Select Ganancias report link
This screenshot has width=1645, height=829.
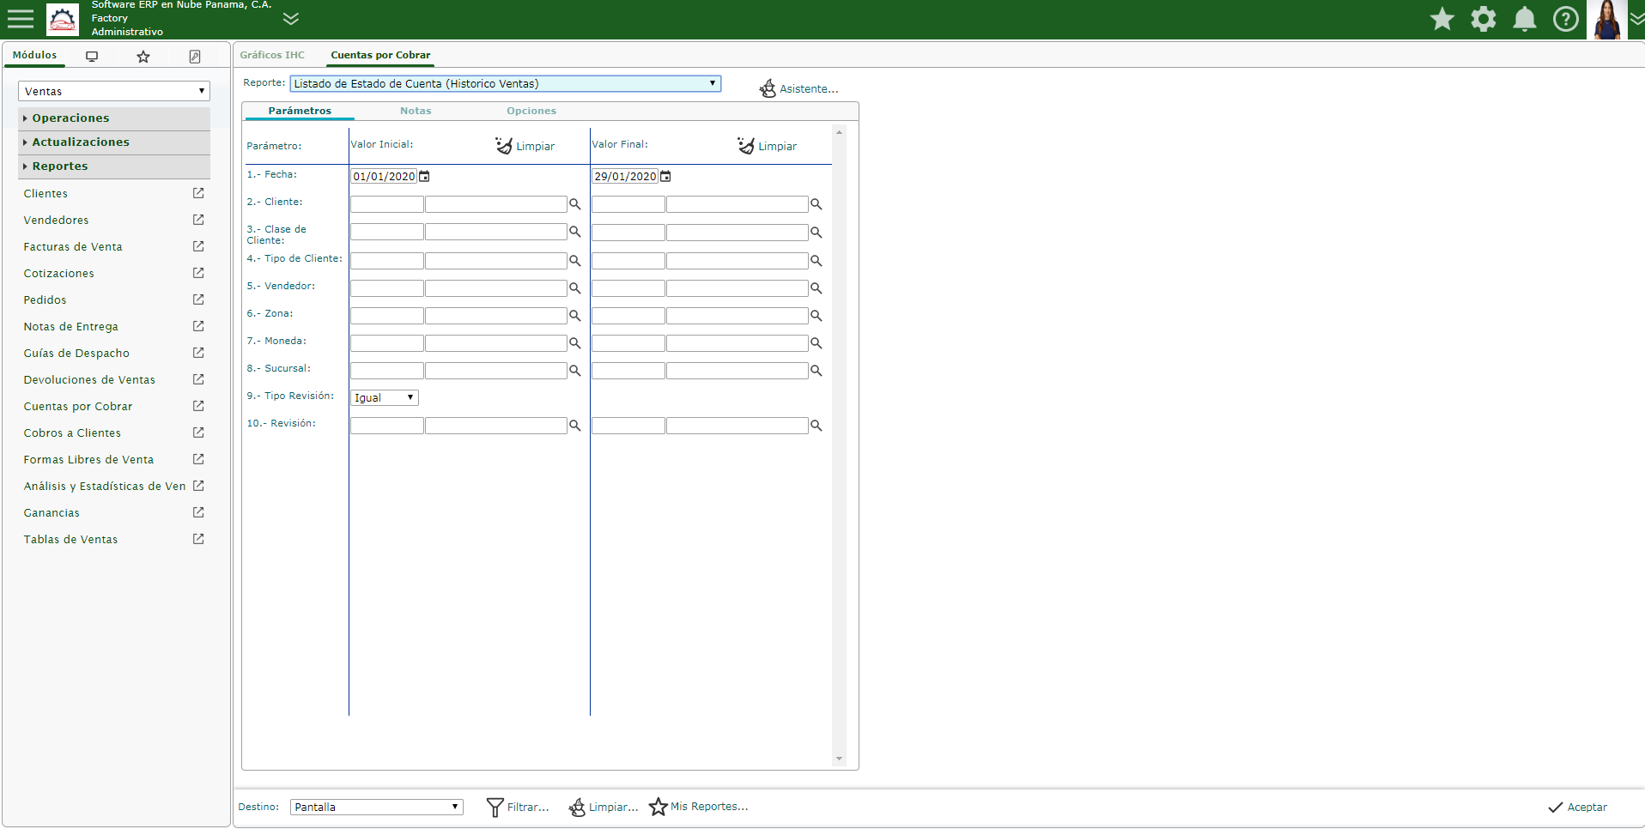coord(52,513)
